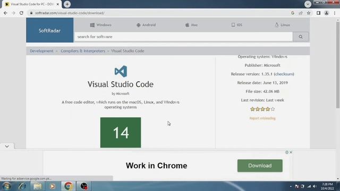This screenshot has width=340, height=191.
Task: Click the address bar URL softradar.com
Action: (70, 13)
